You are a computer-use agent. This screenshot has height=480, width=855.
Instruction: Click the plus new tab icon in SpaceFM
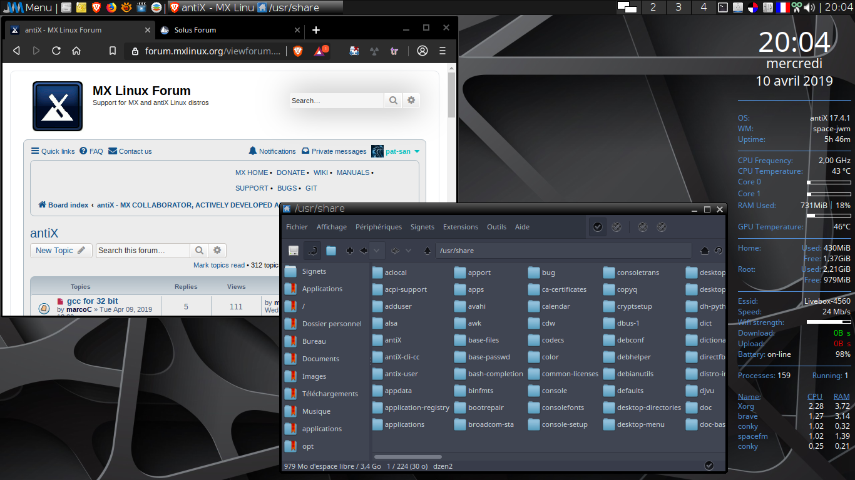coord(350,251)
